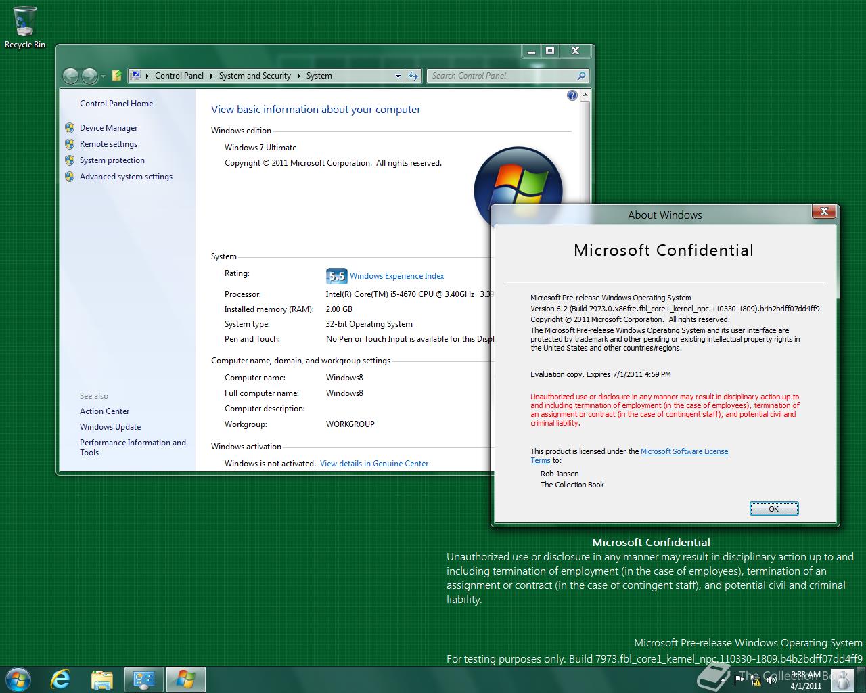866x693 pixels.
Task: Click Microsoft Software License link in About Windows
Action: coord(684,451)
